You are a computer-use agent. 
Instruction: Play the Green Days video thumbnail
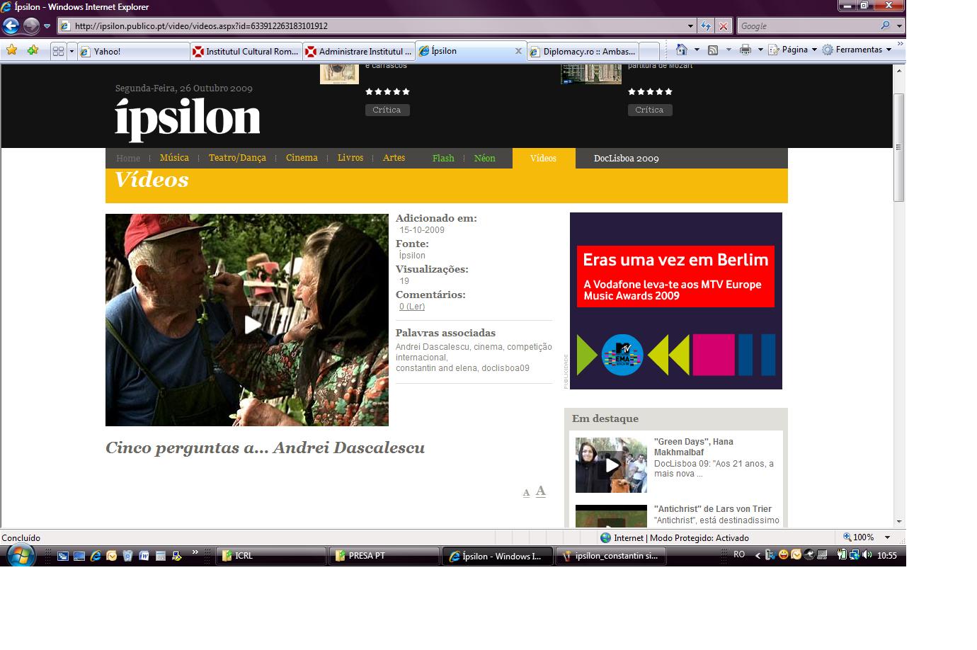611,465
